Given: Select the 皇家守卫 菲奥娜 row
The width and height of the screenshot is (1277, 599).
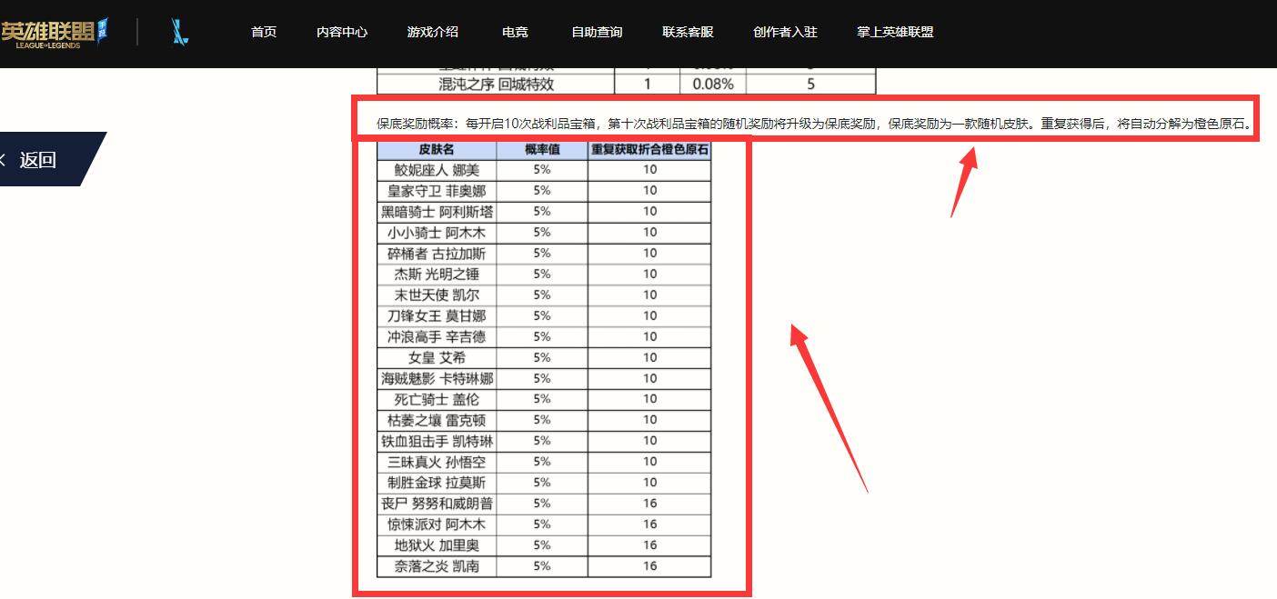Looking at the screenshot, I should (544, 191).
